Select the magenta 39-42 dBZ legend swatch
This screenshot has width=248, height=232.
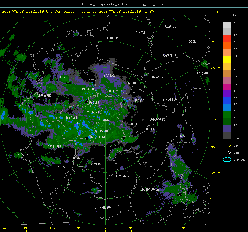point(227,87)
